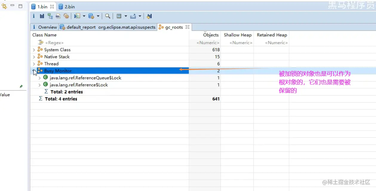Click the Native Stack GC root icon
The height and width of the screenshot is (191, 376).
pyautogui.click(x=40, y=57)
